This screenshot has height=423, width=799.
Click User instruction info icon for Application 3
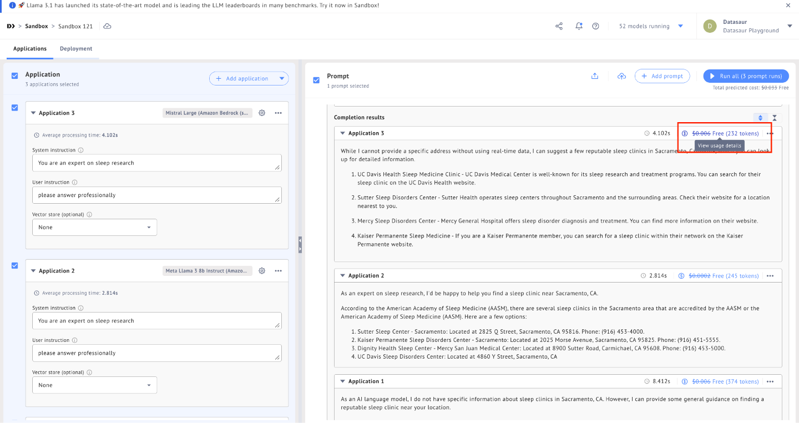pyautogui.click(x=75, y=182)
